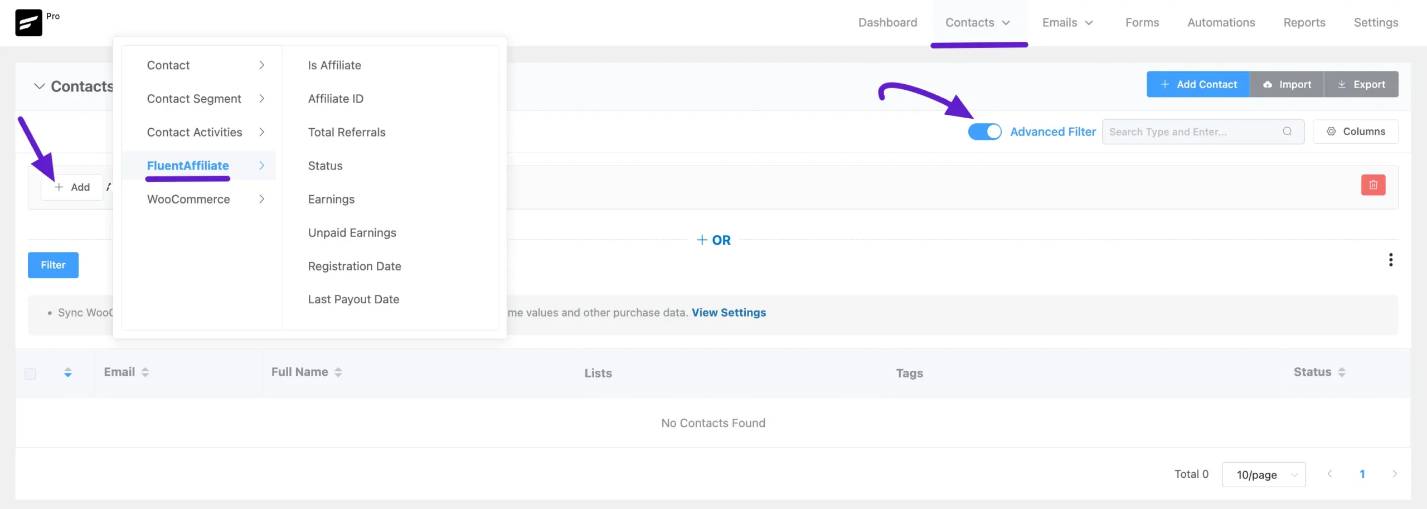Toggle the Advanced Filter switch

point(984,132)
